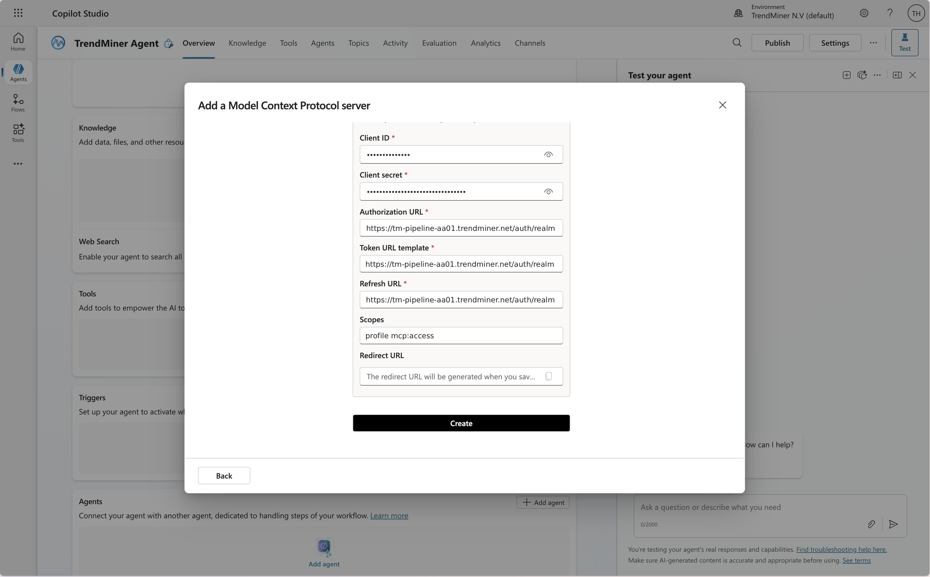Image resolution: width=930 pixels, height=577 pixels.
Task: Start a new test conversation icon
Action: (846, 75)
